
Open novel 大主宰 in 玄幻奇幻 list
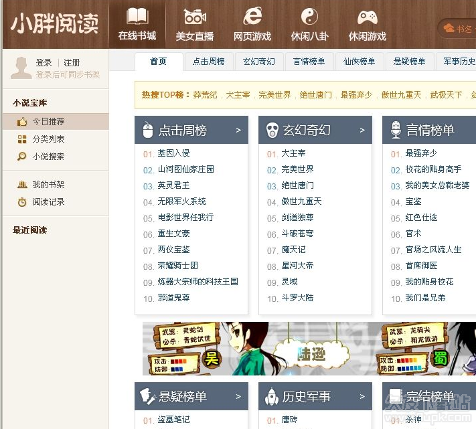tap(293, 153)
